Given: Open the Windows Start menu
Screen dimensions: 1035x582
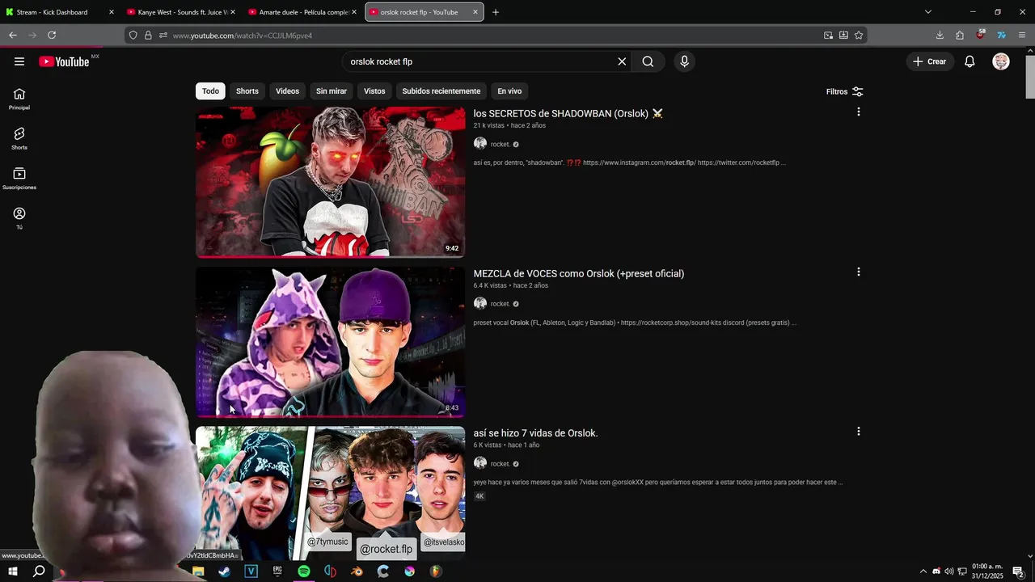Looking at the screenshot, I should pyautogui.click(x=13, y=571).
